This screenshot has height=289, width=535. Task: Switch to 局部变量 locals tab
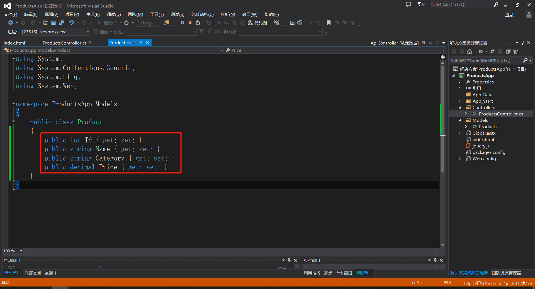point(33,273)
